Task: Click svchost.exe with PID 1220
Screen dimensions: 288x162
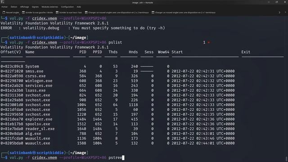Action: click(x=38, y=114)
